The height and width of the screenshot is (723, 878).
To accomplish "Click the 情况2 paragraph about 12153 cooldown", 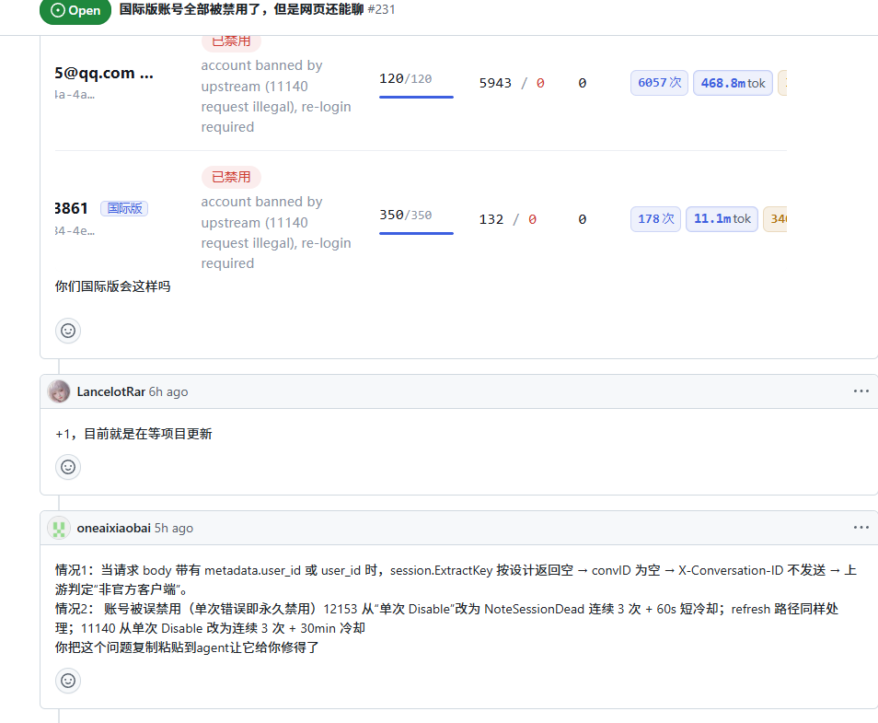I will (447, 619).
